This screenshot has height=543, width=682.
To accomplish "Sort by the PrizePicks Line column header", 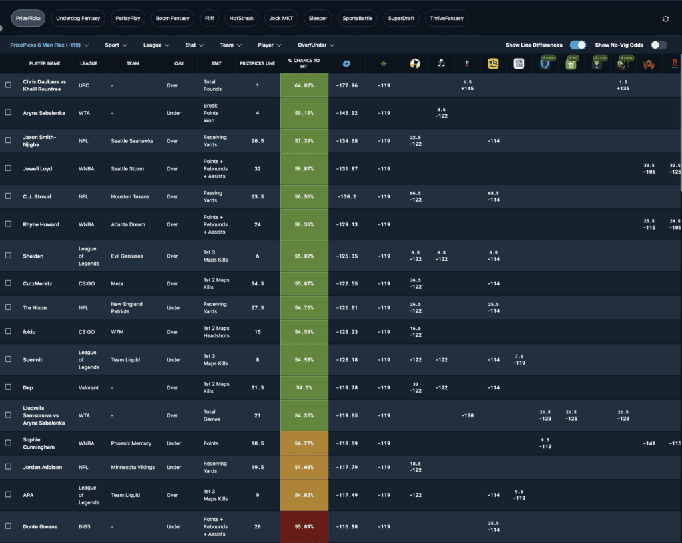I will pyautogui.click(x=258, y=63).
